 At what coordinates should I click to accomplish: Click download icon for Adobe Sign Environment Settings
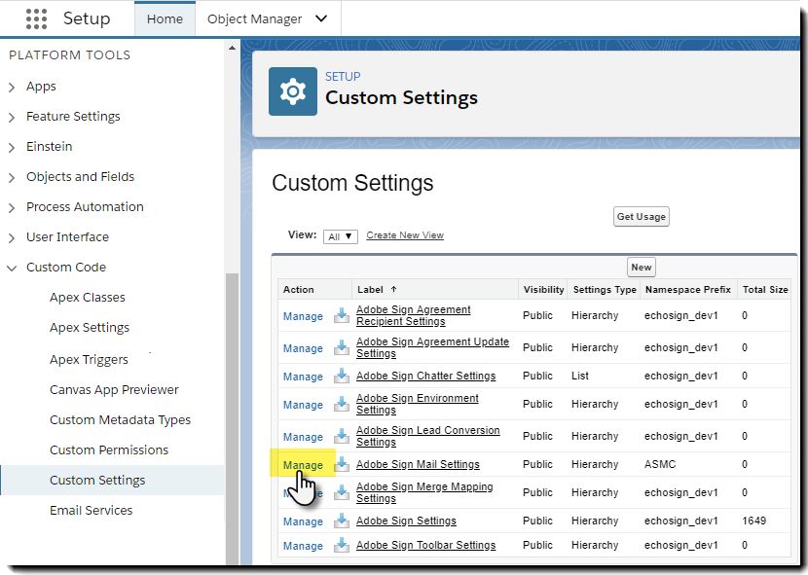[x=341, y=404]
